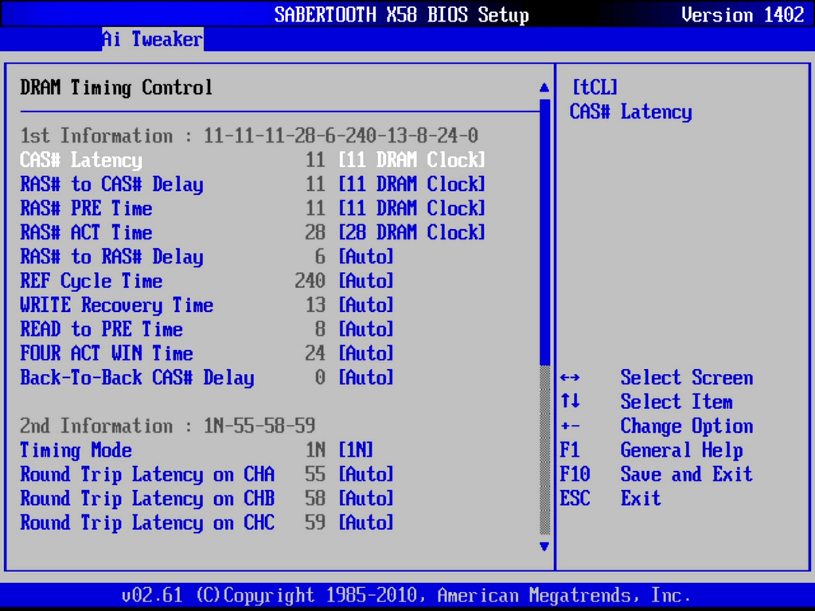The image size is (815, 611).
Task: Open Round Trip Latency on CHB [Auto]
Action: click(x=366, y=499)
